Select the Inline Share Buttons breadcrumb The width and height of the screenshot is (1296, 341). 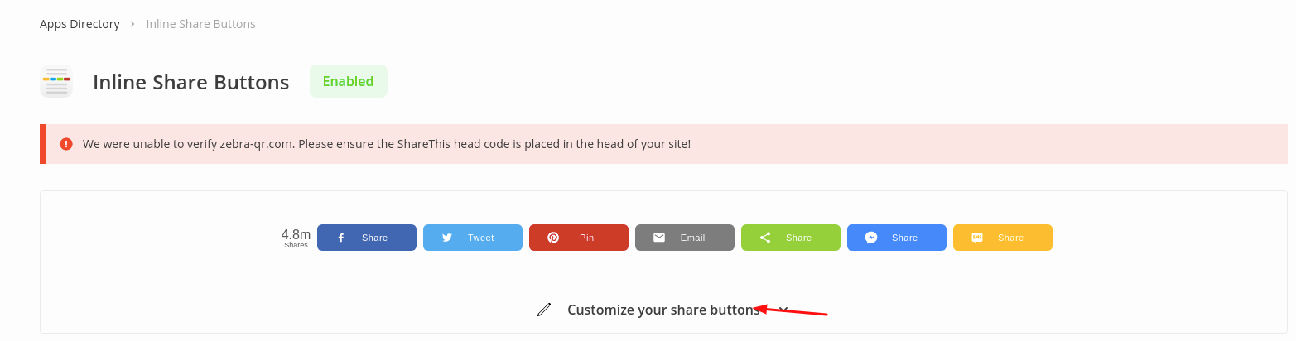coord(200,24)
